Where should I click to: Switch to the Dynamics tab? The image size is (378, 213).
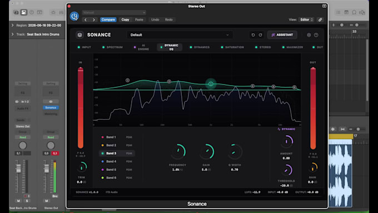(x=200, y=47)
